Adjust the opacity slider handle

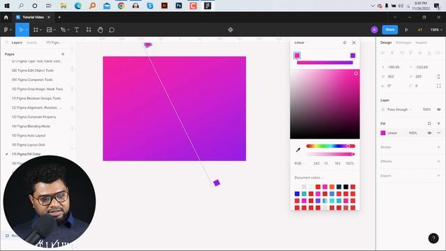[x=353, y=154]
